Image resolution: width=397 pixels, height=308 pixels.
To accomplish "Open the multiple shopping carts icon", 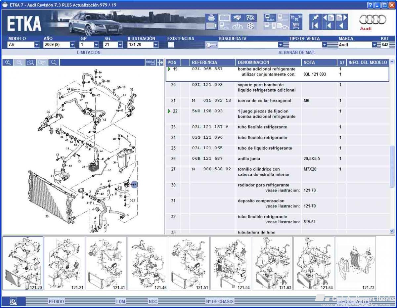I will (296, 18).
